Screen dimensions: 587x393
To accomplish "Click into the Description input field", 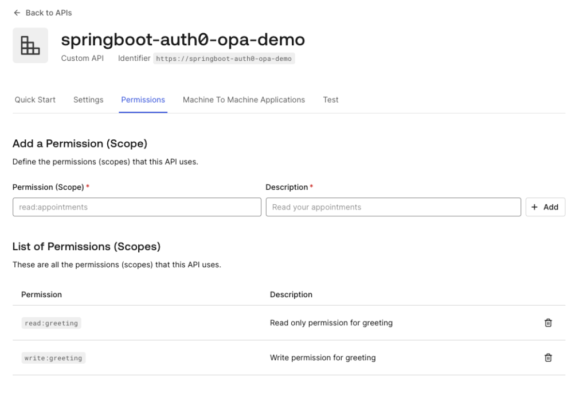I will (x=393, y=207).
